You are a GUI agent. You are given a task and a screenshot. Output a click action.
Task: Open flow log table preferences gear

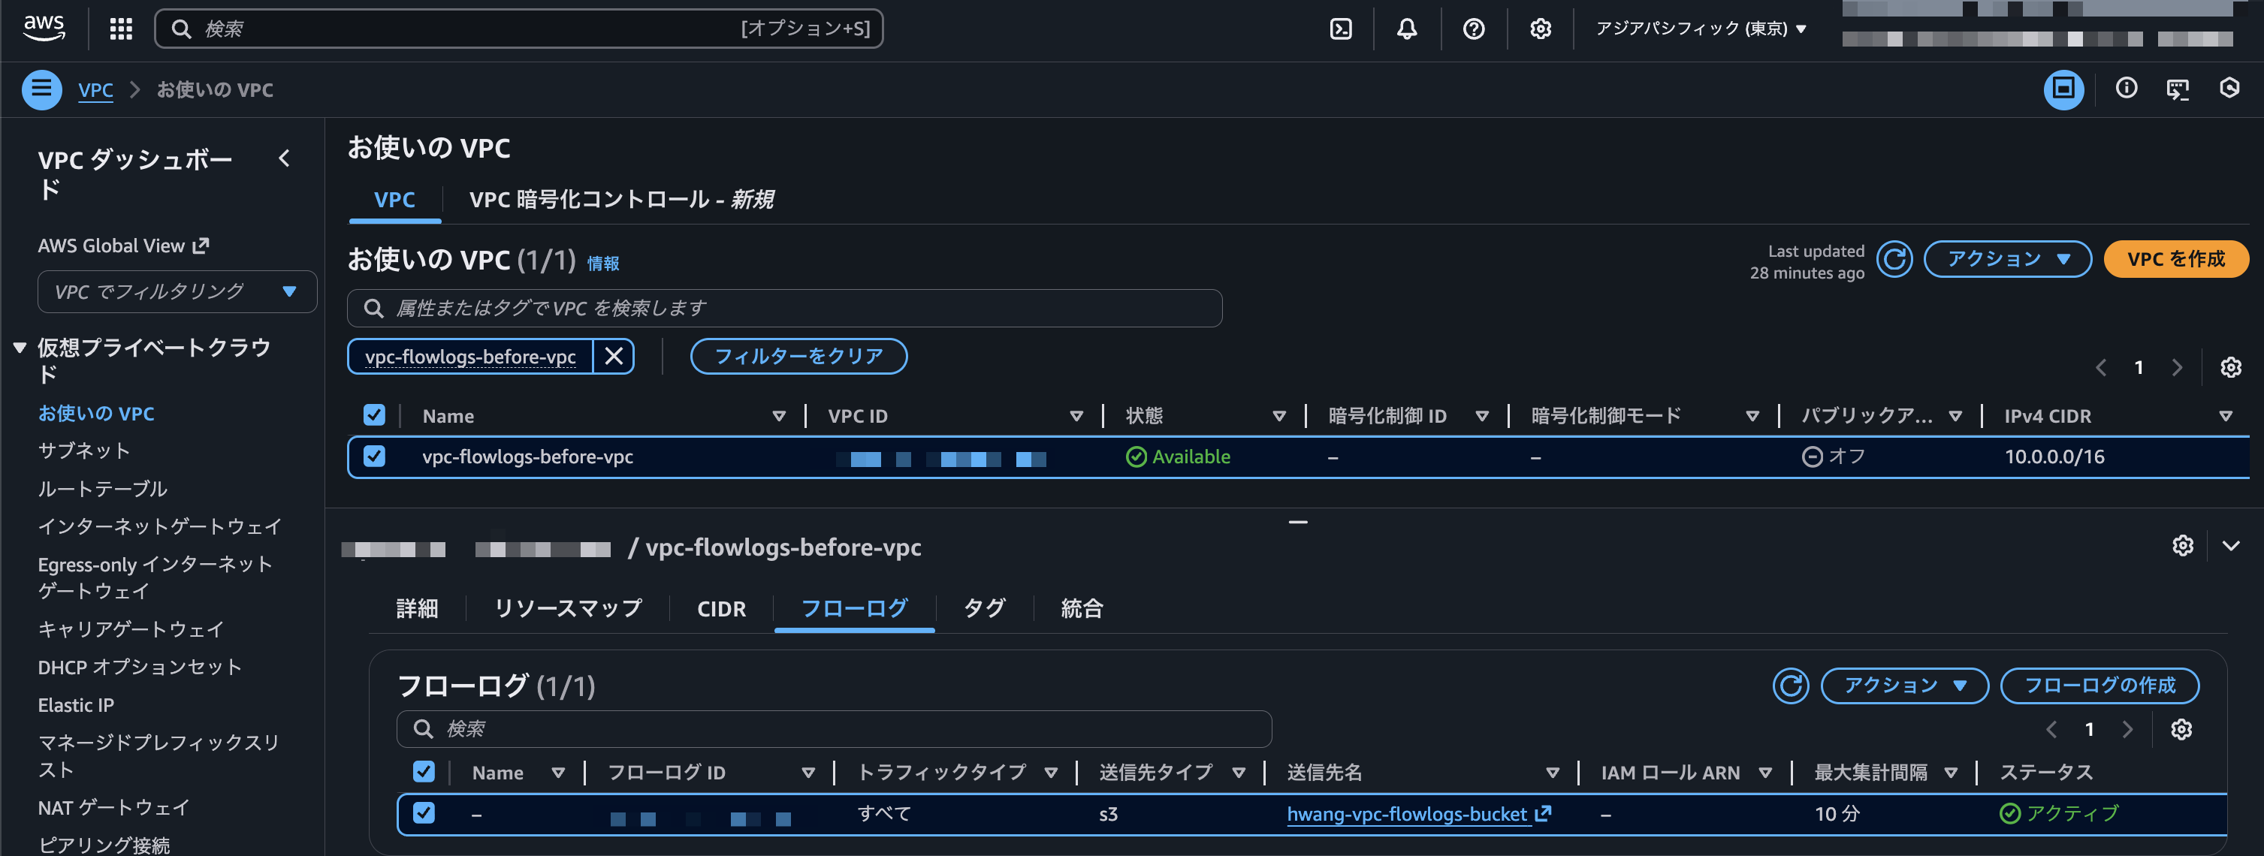(2182, 728)
